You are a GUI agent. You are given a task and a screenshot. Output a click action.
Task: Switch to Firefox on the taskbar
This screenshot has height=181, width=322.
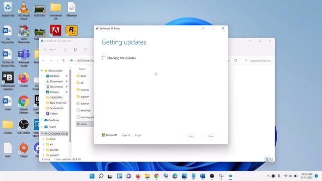(x=138, y=176)
